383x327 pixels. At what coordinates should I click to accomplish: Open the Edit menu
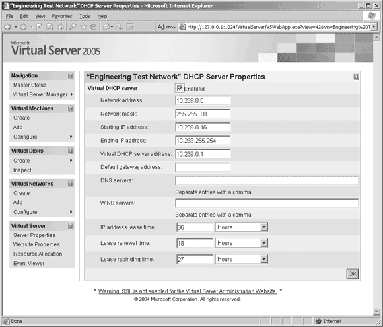(24, 16)
